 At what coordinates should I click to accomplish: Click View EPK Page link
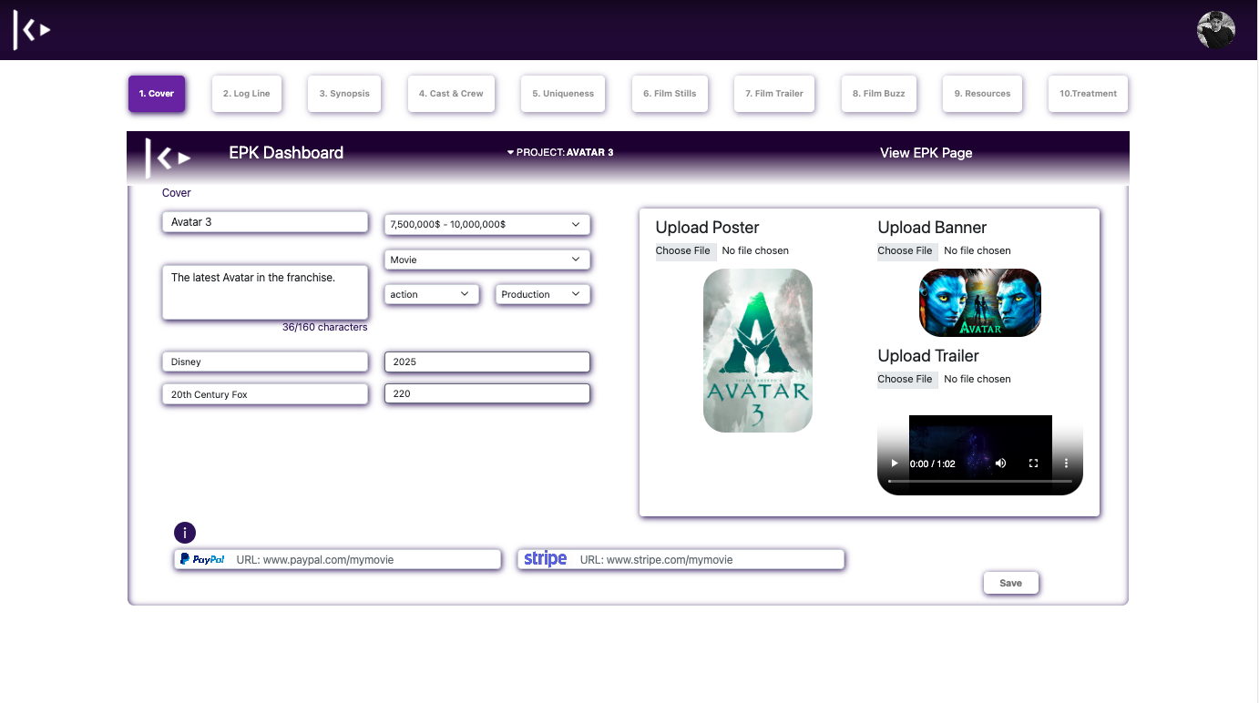pyautogui.click(x=926, y=153)
